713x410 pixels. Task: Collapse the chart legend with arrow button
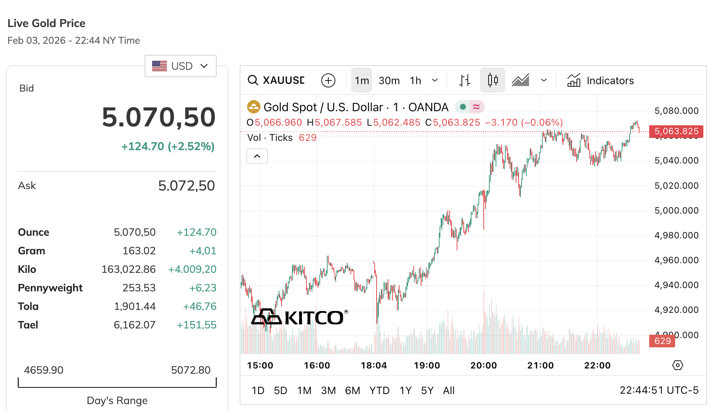point(257,156)
